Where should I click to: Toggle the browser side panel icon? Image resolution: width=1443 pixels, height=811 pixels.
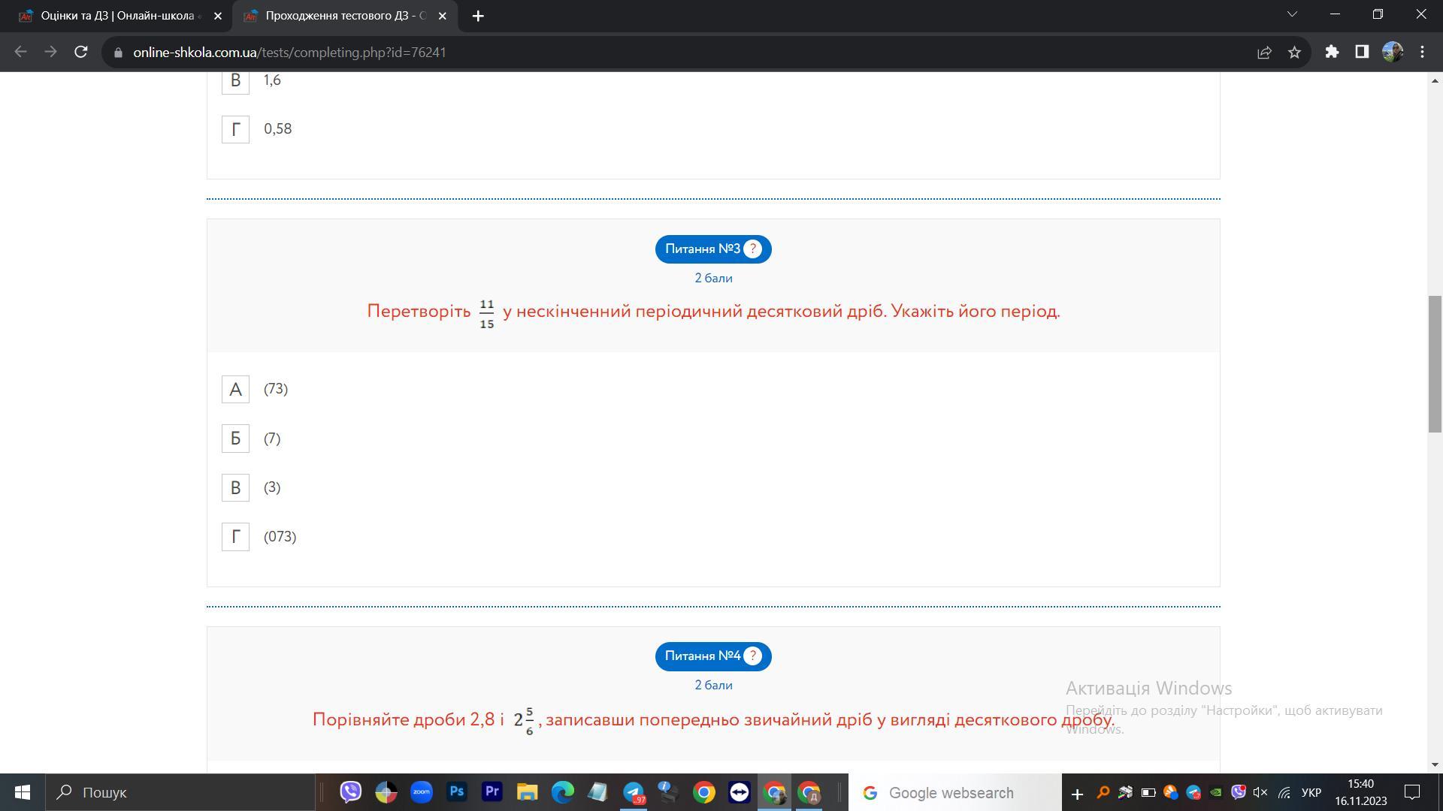pyautogui.click(x=1362, y=53)
